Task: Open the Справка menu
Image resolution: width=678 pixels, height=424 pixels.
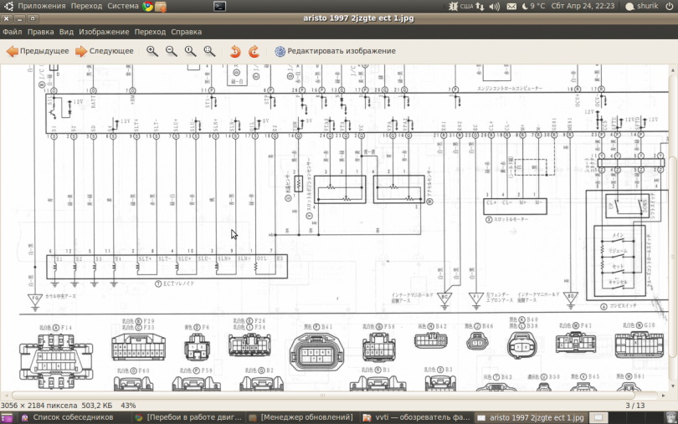Action: point(186,32)
